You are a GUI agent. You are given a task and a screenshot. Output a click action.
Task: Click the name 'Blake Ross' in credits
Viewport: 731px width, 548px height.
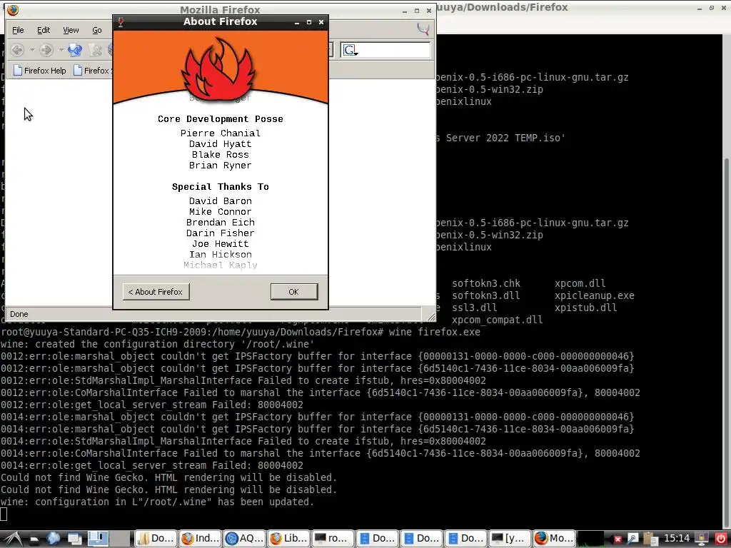point(220,155)
